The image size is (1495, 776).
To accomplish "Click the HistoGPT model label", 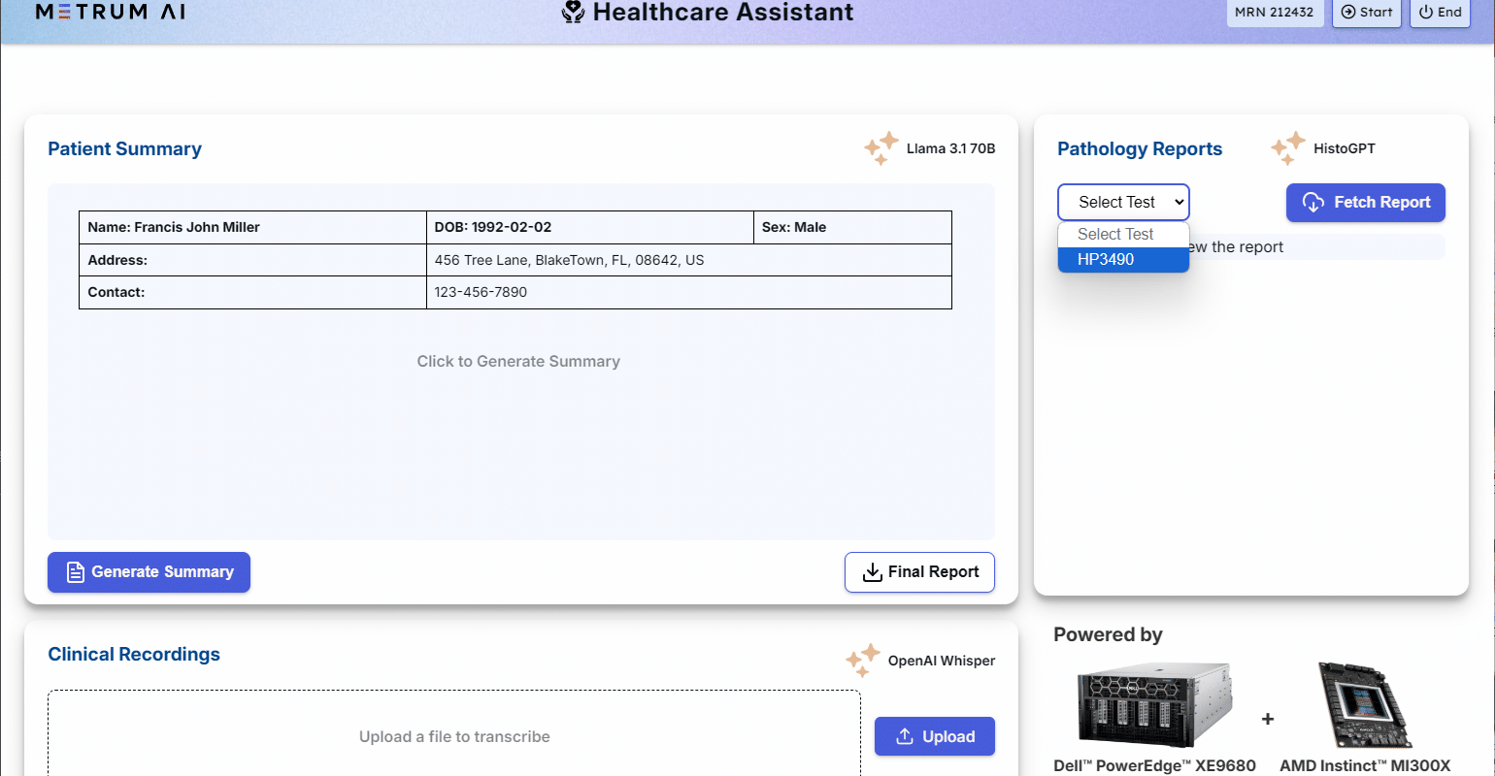I will [x=1345, y=148].
